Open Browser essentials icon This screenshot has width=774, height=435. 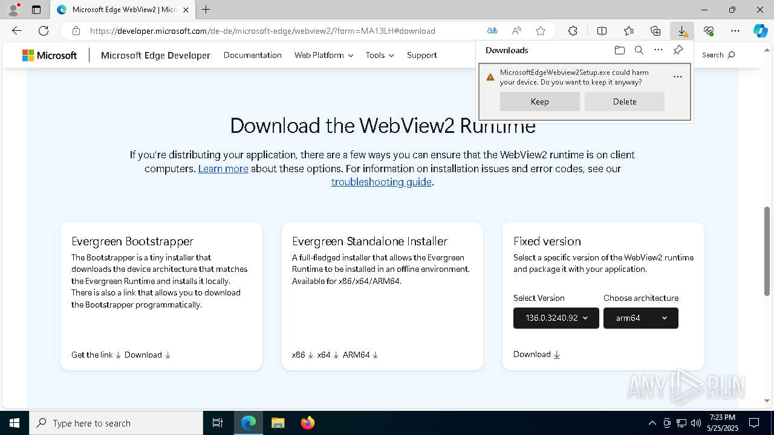(709, 31)
